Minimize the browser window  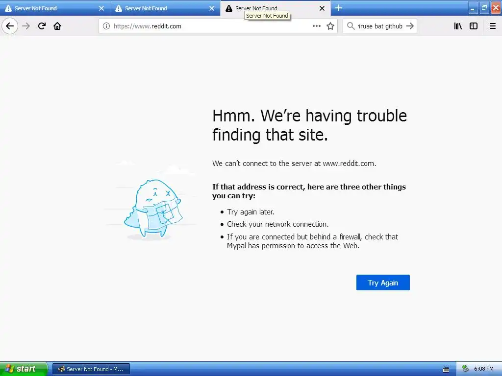tap(473, 9)
